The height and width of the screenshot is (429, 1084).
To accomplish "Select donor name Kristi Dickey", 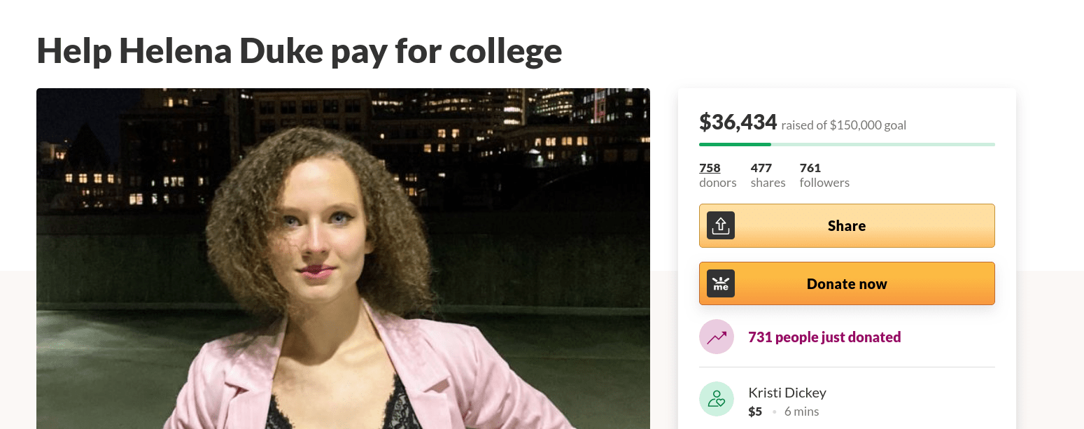I will tap(787, 393).
